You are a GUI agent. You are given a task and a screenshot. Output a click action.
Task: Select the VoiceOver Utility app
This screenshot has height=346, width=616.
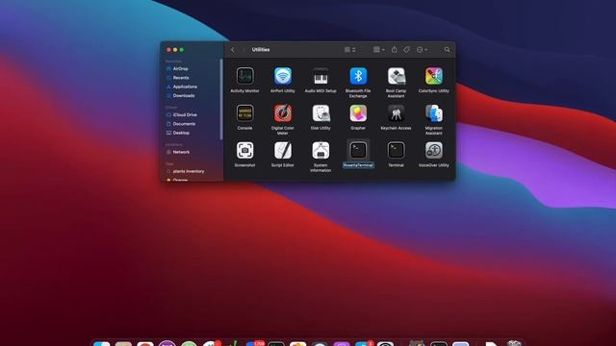(x=434, y=151)
